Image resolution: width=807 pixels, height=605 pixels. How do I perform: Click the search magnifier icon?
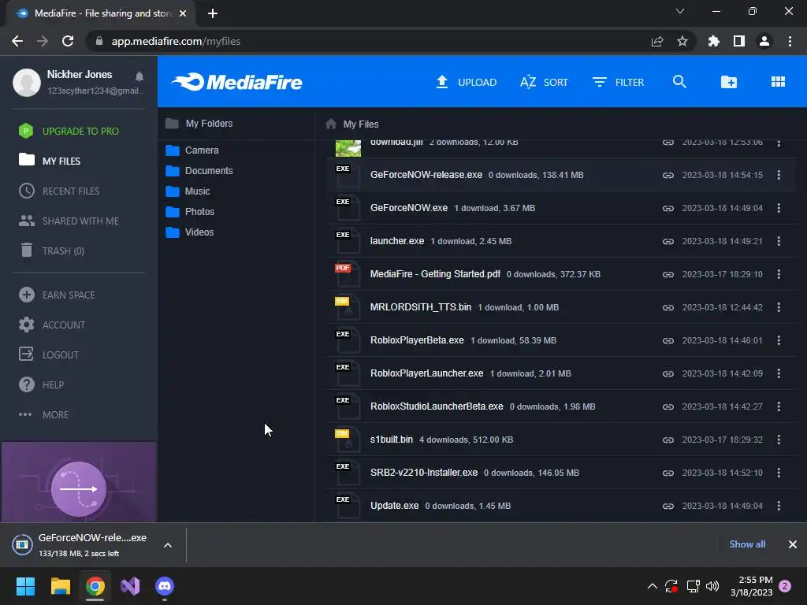(679, 81)
